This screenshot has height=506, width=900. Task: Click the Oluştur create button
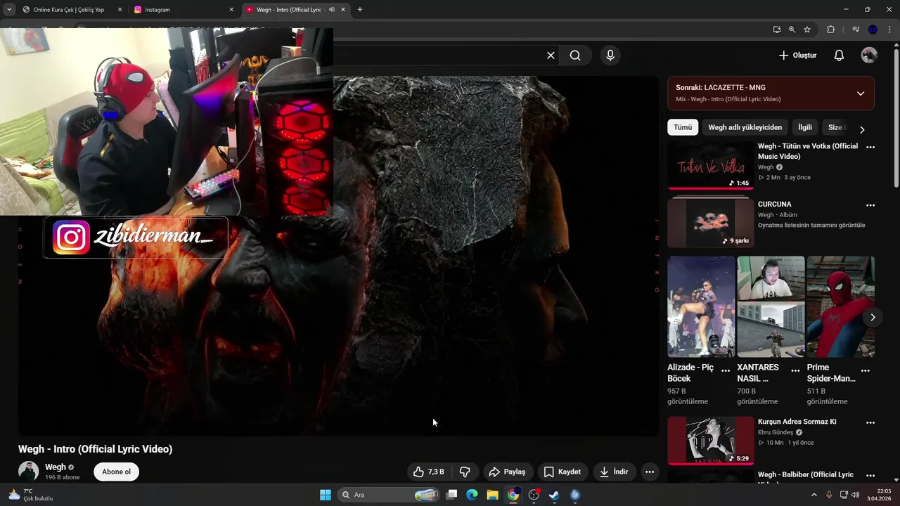click(797, 56)
